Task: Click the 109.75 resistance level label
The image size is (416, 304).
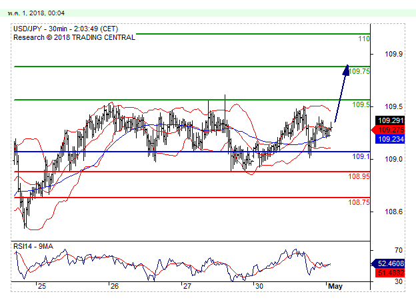Action: pyautogui.click(x=361, y=71)
